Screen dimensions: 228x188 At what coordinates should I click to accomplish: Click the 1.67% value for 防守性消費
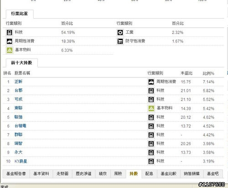click(x=177, y=41)
